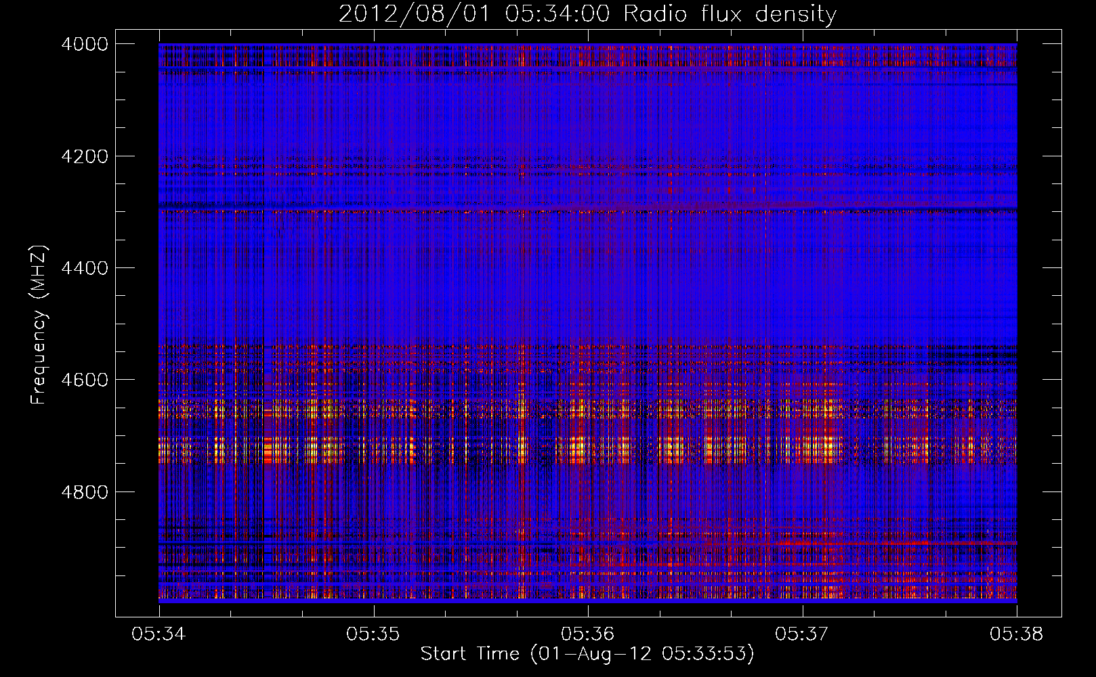The height and width of the screenshot is (677, 1096).
Task: Select the "Frequency (MHZ)" y-axis label
Action: tap(39, 325)
